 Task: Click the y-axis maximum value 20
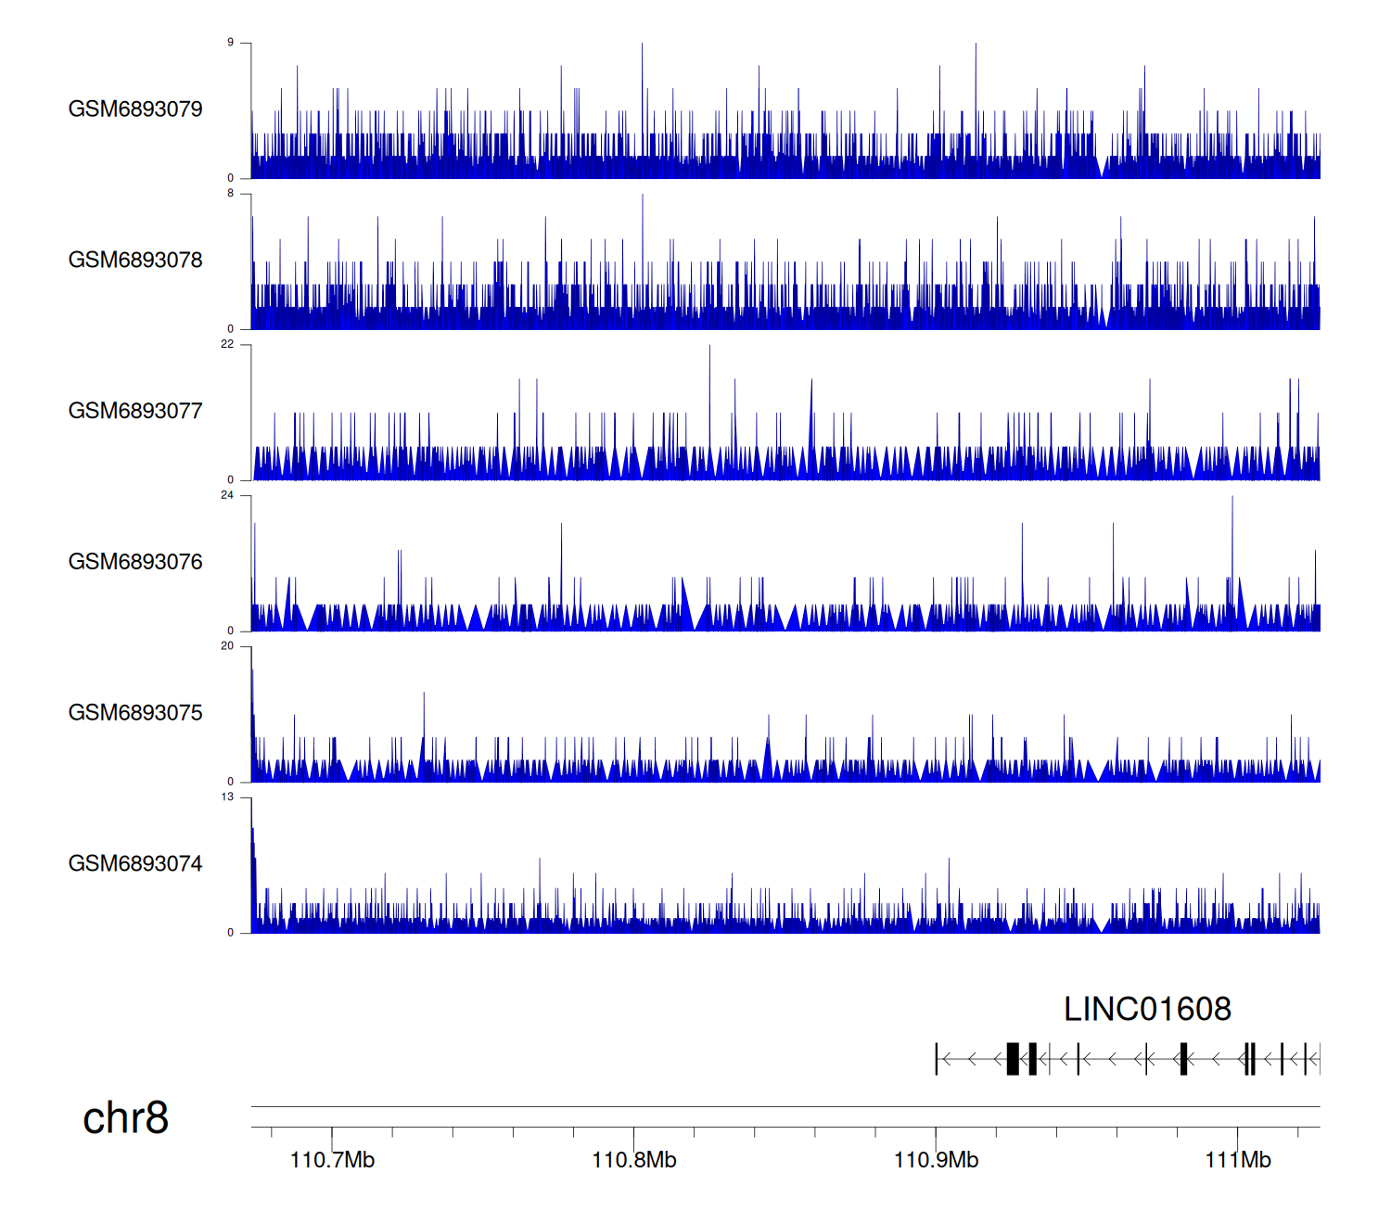click(x=227, y=646)
